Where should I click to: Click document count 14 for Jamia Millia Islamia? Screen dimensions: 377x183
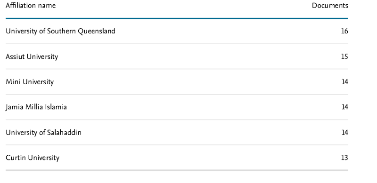coord(345,107)
